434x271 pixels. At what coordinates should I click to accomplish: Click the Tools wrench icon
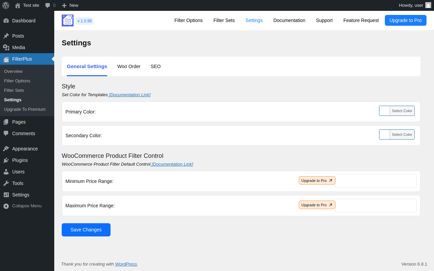click(x=6, y=183)
